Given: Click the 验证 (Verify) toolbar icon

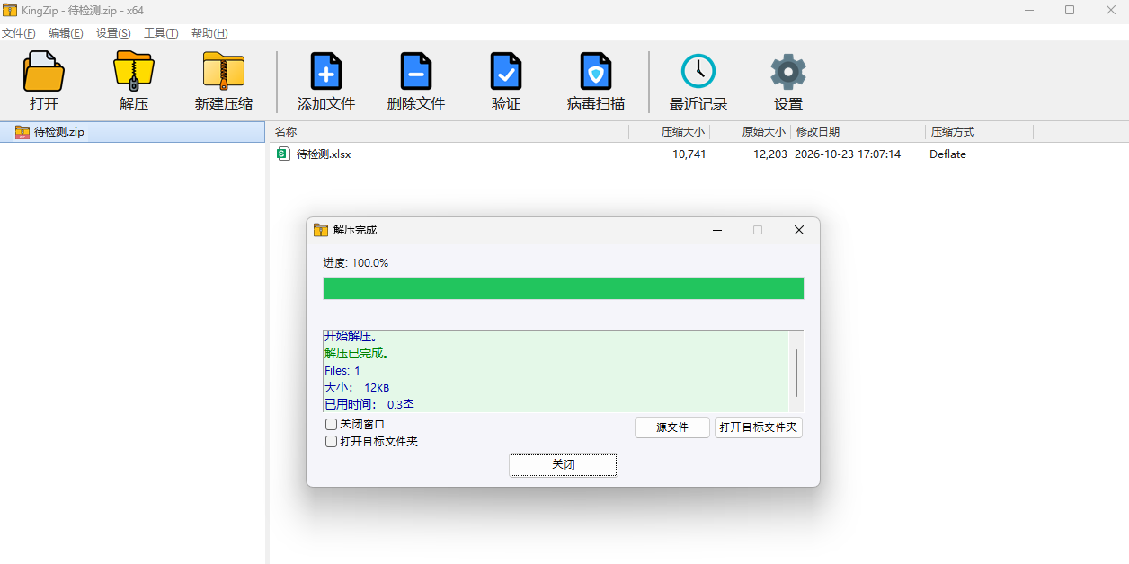Looking at the screenshot, I should (x=506, y=72).
